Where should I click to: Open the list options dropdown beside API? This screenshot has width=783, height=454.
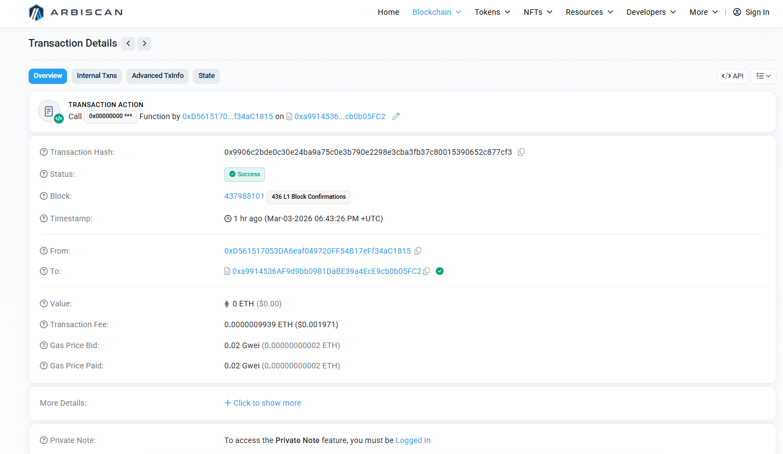[763, 76]
